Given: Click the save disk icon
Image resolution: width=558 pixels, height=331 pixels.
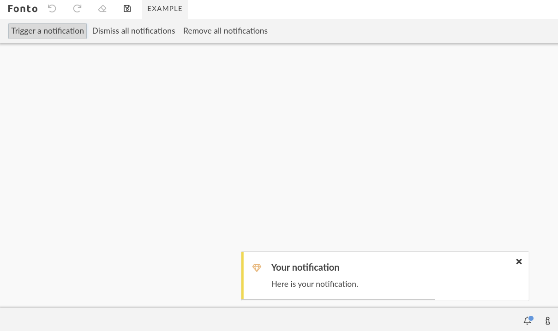Looking at the screenshot, I should (x=127, y=8).
